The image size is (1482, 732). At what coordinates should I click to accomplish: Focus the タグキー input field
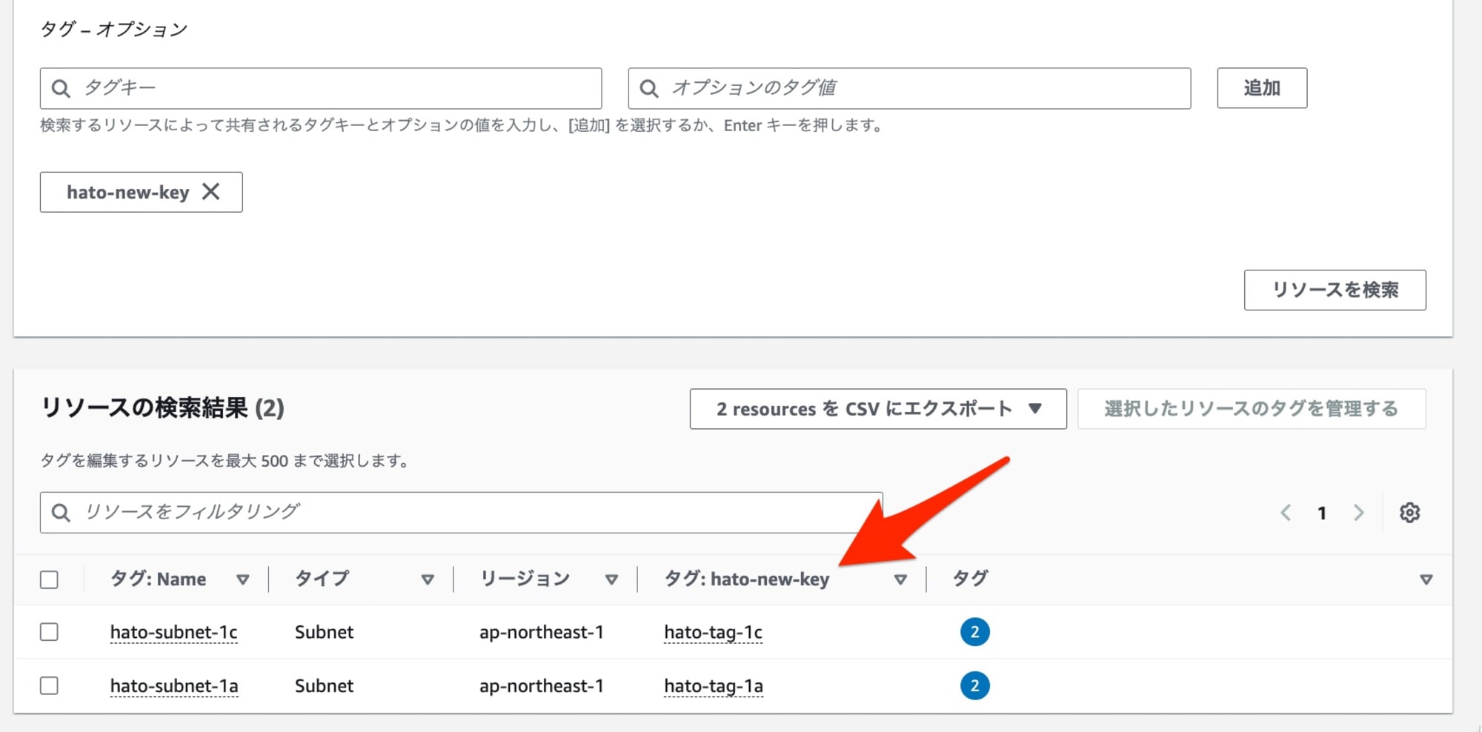(x=321, y=88)
